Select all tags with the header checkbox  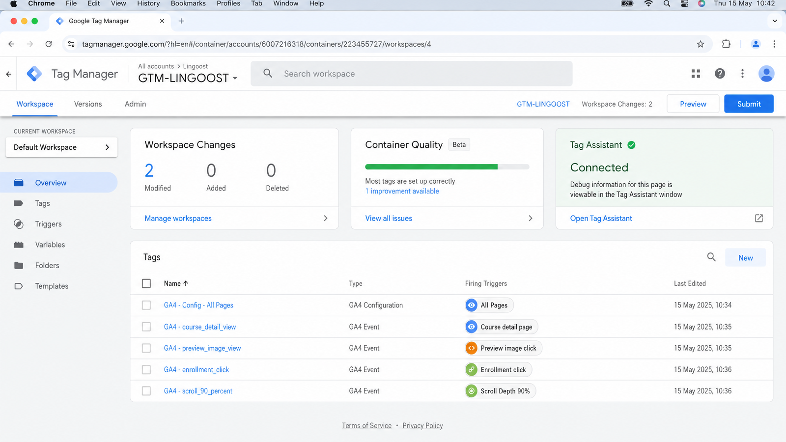(146, 283)
